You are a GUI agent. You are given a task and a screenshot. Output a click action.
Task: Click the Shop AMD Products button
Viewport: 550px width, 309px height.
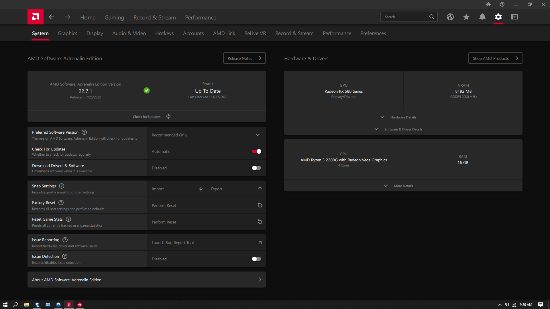[495, 58]
